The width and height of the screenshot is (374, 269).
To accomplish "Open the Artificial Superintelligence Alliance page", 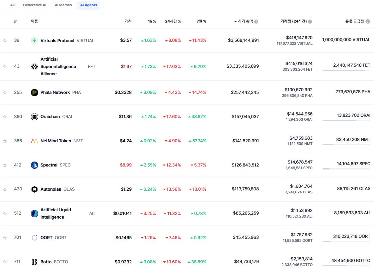I will pyautogui.click(x=58, y=67).
